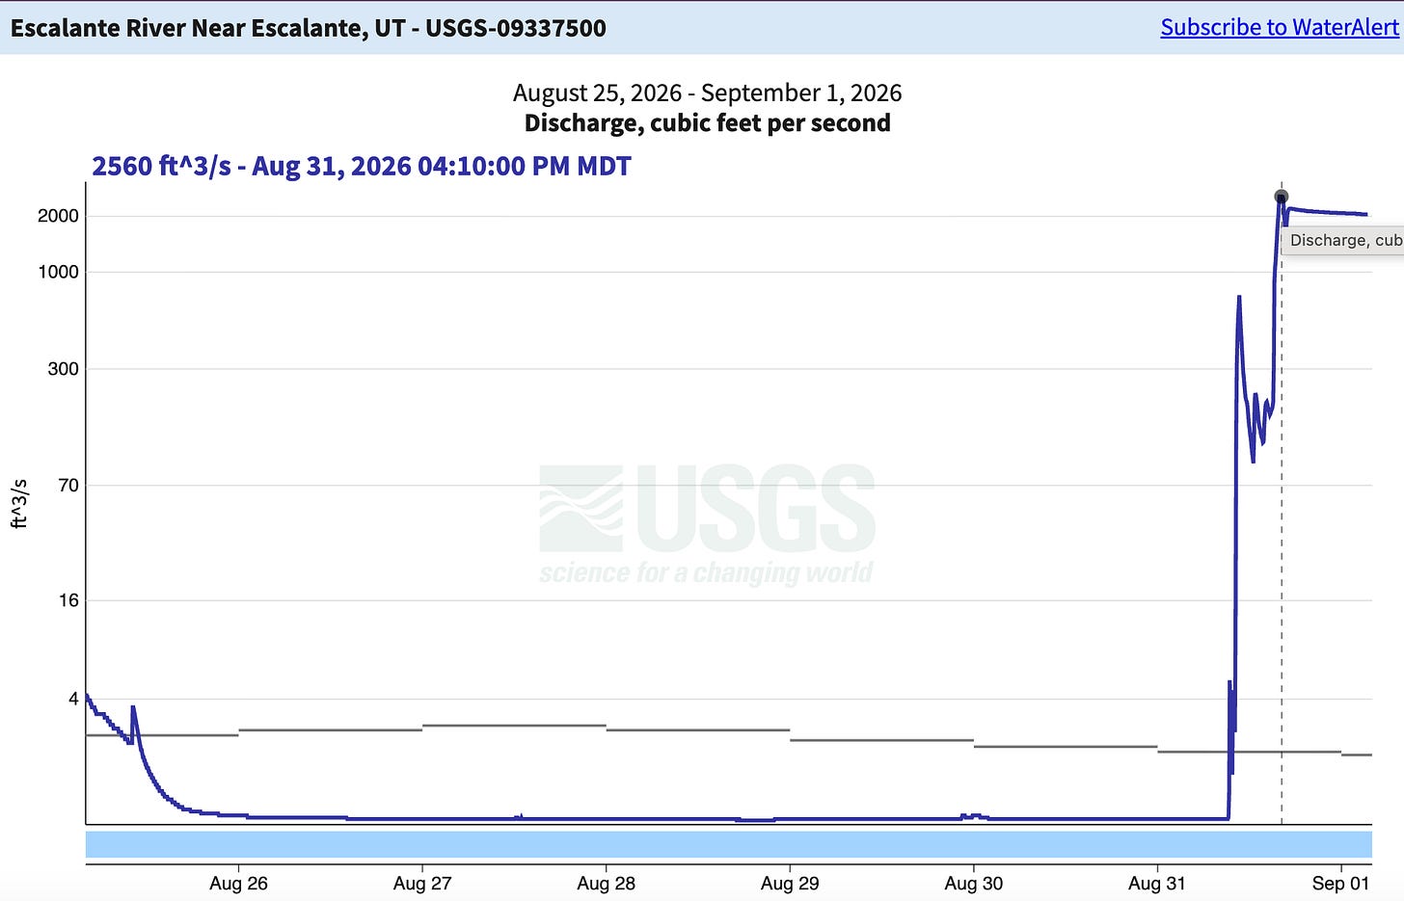The width and height of the screenshot is (1404, 901).
Task: Click the Aug 29 date tick label
Action: (790, 883)
